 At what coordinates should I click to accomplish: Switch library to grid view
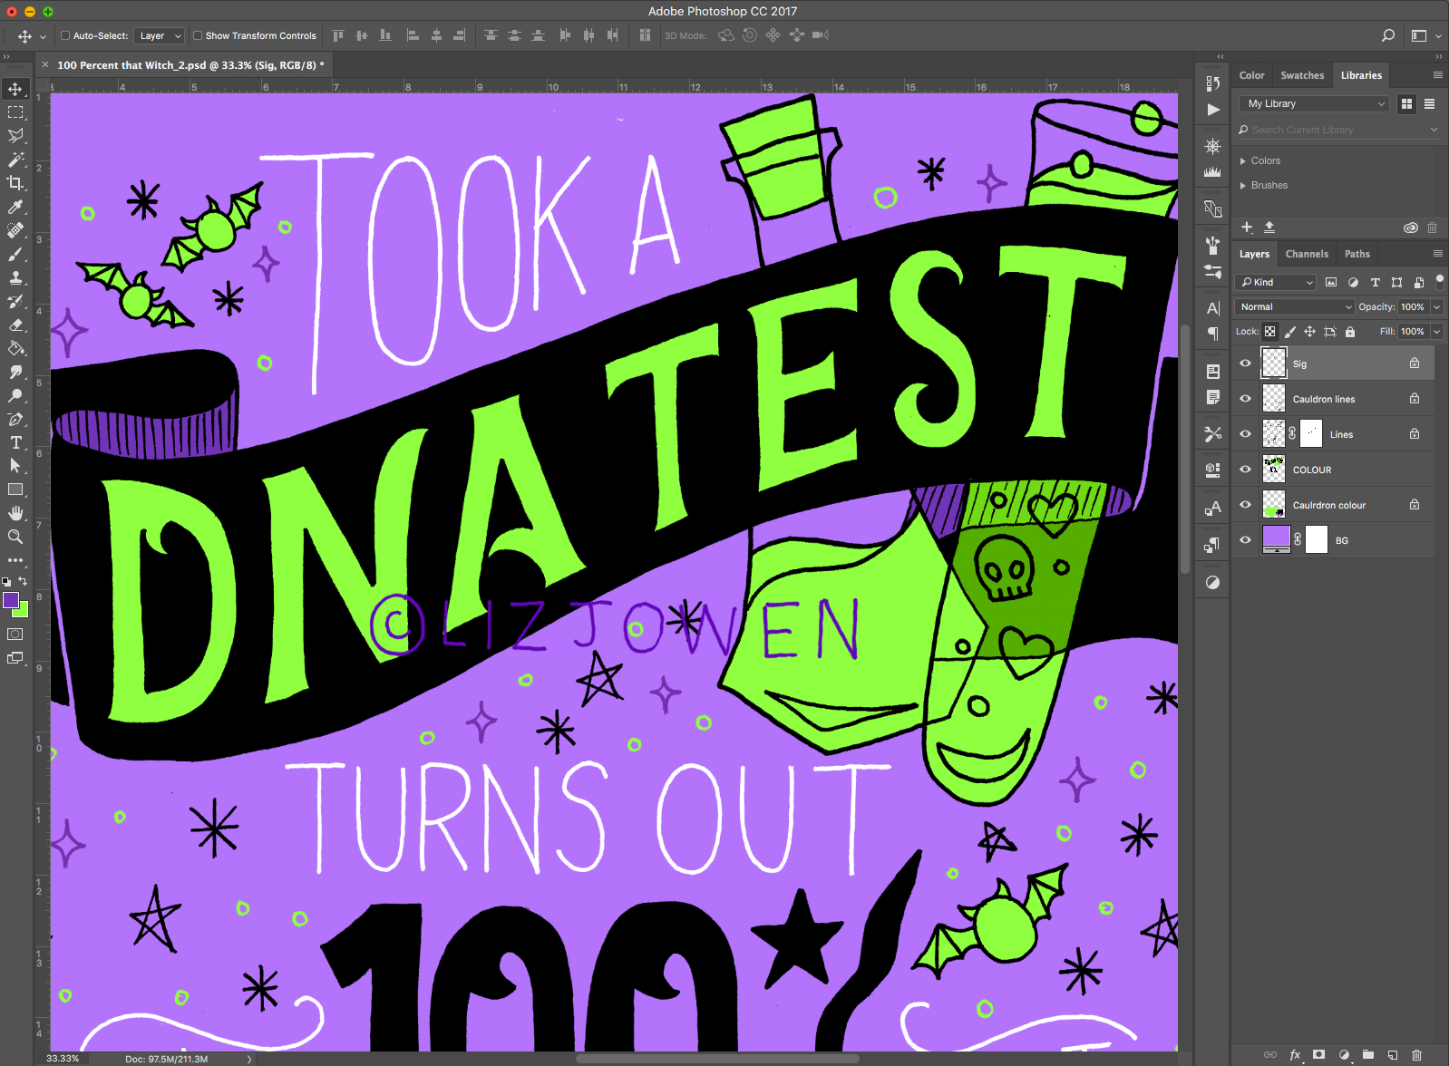1406,103
